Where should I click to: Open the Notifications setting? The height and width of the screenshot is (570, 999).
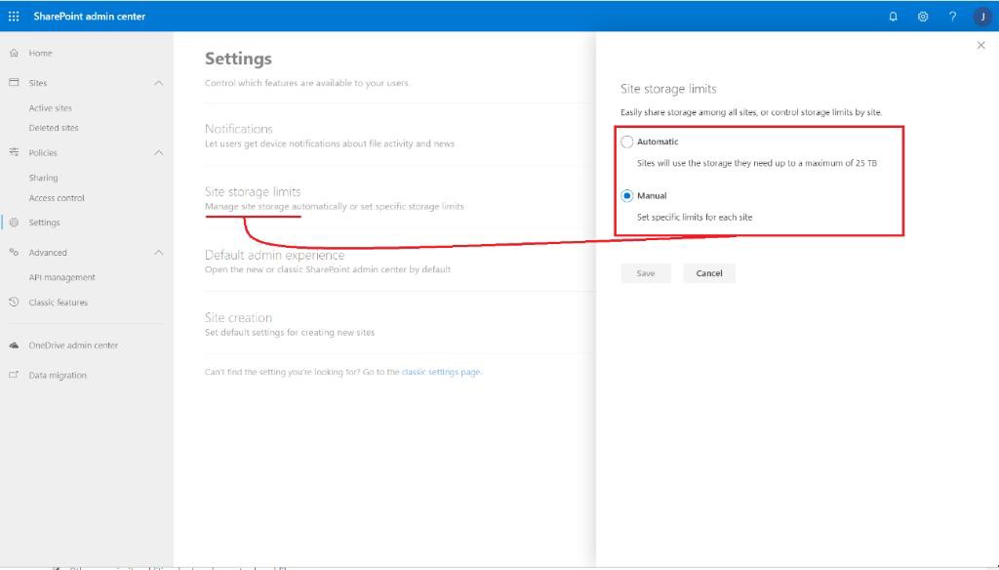(238, 128)
